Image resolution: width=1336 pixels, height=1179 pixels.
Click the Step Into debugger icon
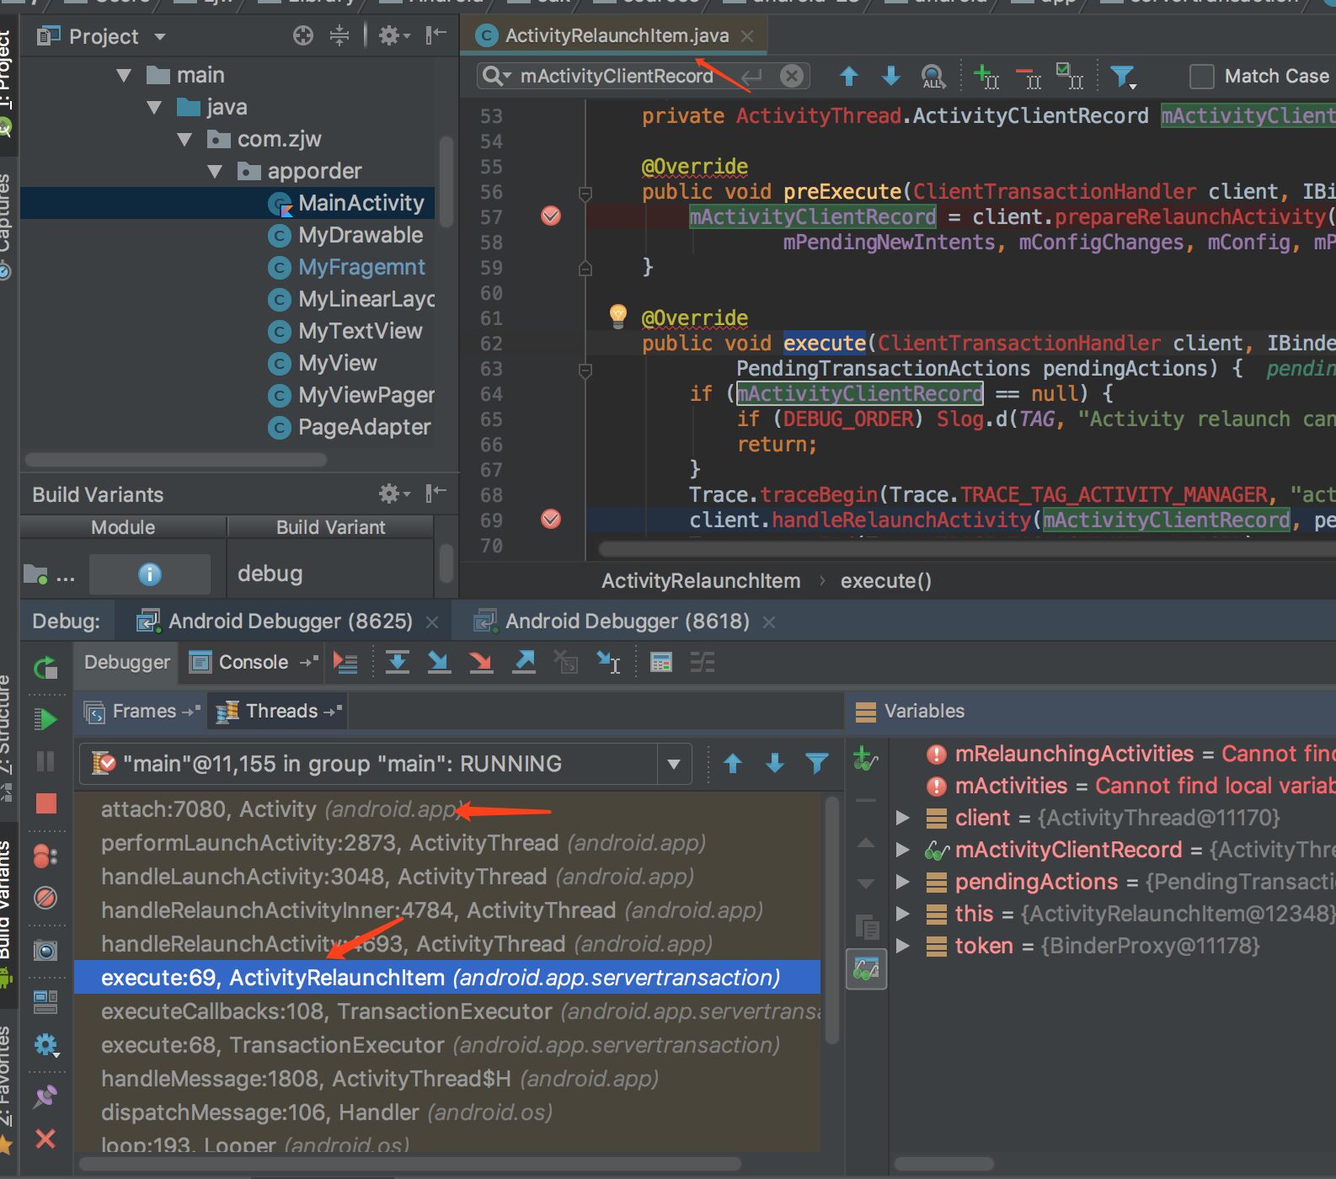(x=439, y=663)
